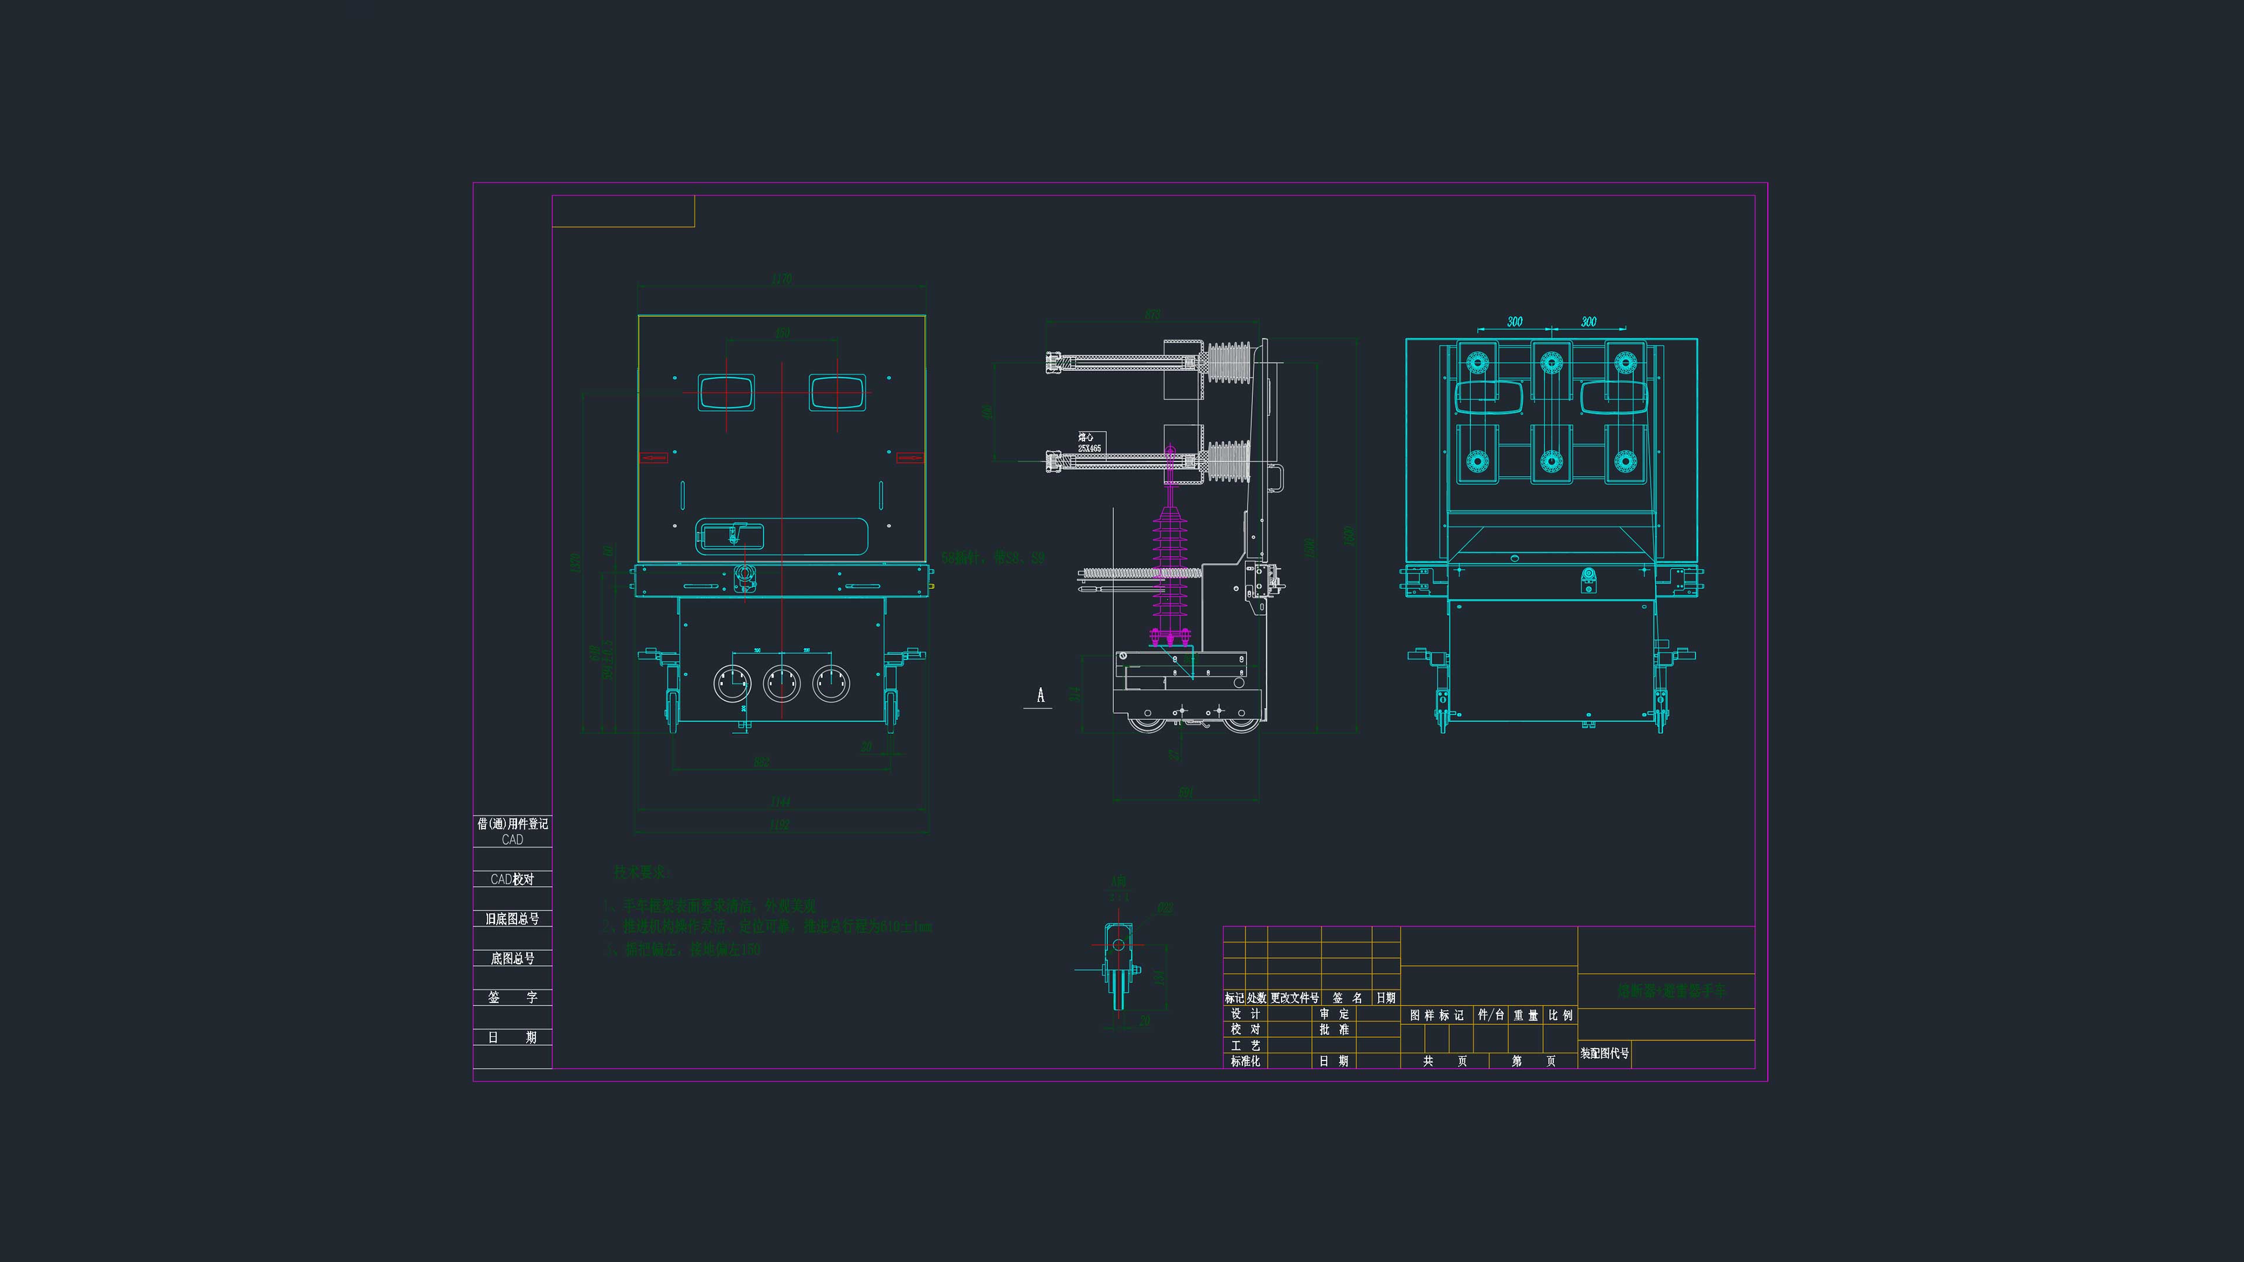
Task: Select the '设 计' cell in the title block
Action: click(x=1246, y=1014)
